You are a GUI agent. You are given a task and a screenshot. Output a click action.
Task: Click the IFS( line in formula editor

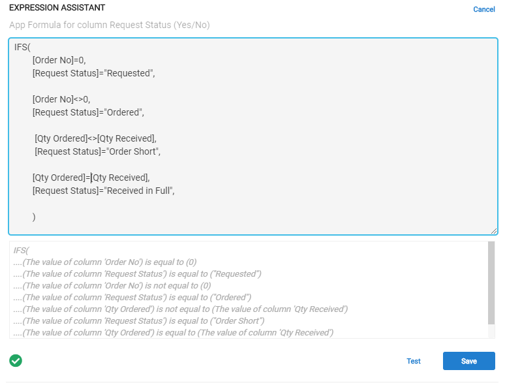click(22, 48)
